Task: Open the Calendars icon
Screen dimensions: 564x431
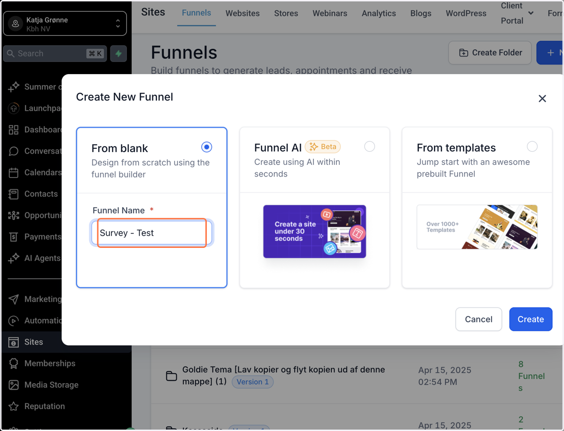Action: coord(14,173)
